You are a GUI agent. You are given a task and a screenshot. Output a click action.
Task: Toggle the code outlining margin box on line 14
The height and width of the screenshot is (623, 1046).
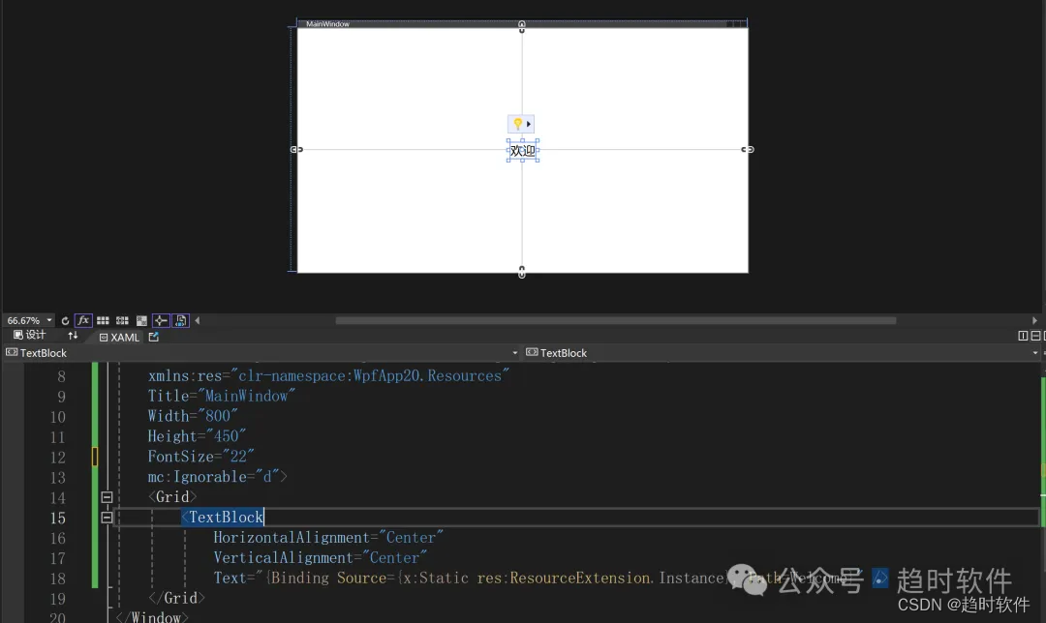tap(107, 497)
